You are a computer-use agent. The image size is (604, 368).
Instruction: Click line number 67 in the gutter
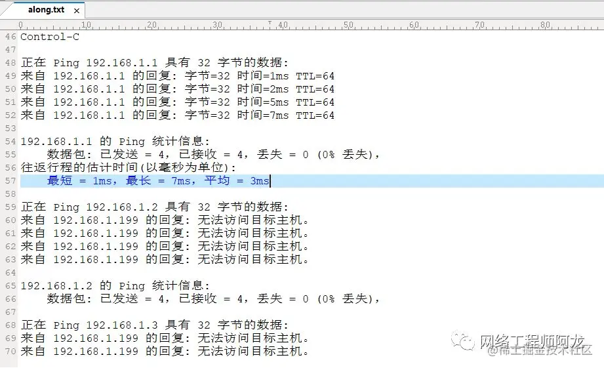tap(10, 312)
